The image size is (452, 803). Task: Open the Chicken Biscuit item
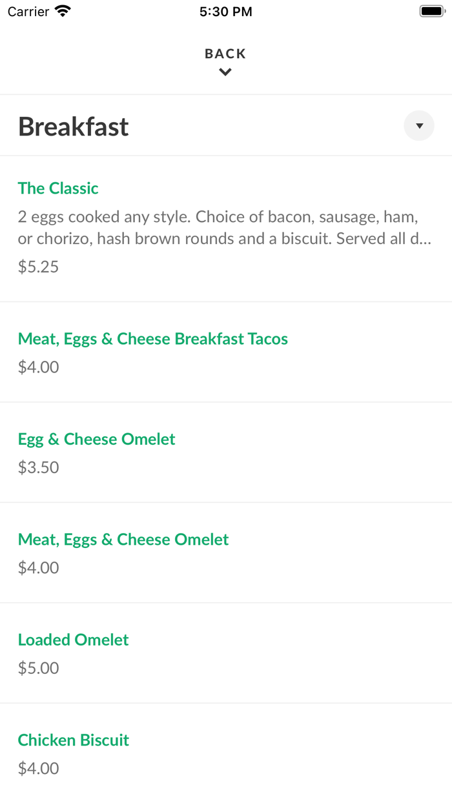click(73, 740)
